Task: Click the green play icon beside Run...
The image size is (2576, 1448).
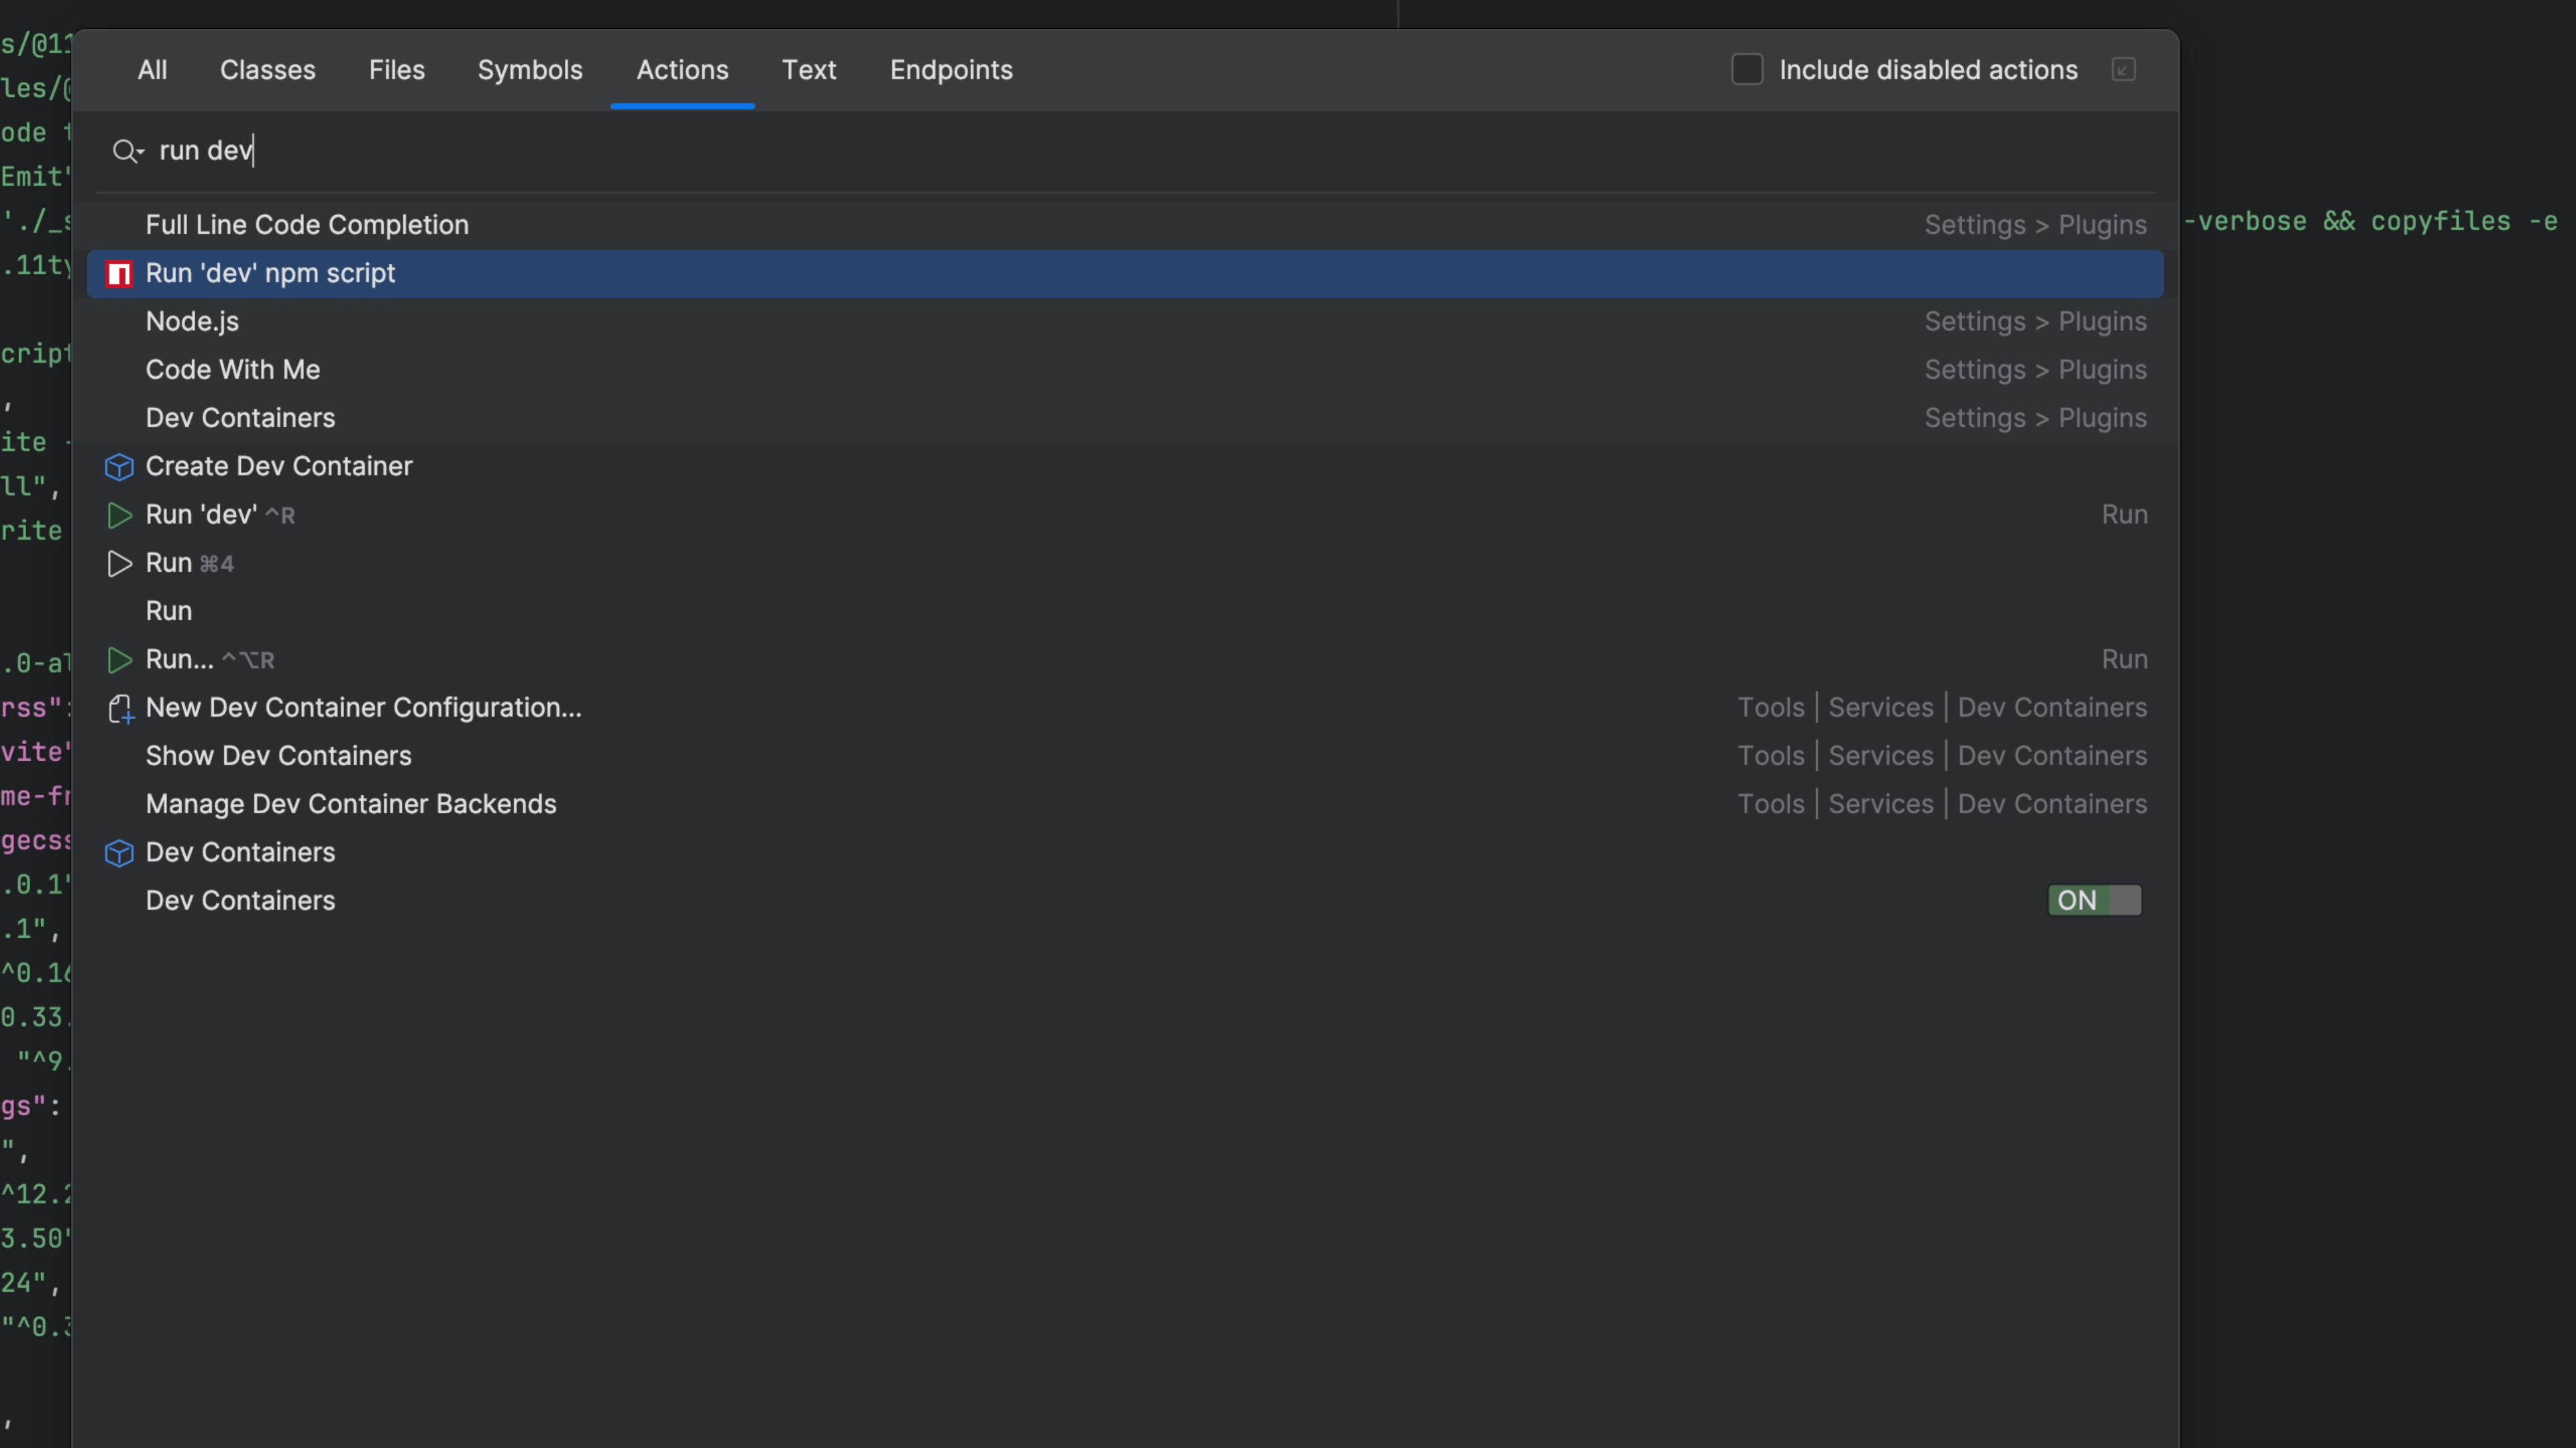Action: (119, 660)
